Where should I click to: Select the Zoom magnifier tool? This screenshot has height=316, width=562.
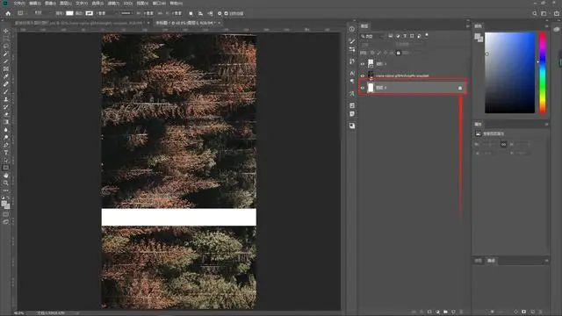pos(6,183)
